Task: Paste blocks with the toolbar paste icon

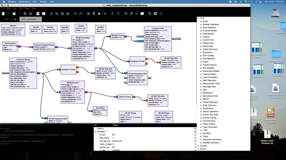Action: [x=62, y=14]
